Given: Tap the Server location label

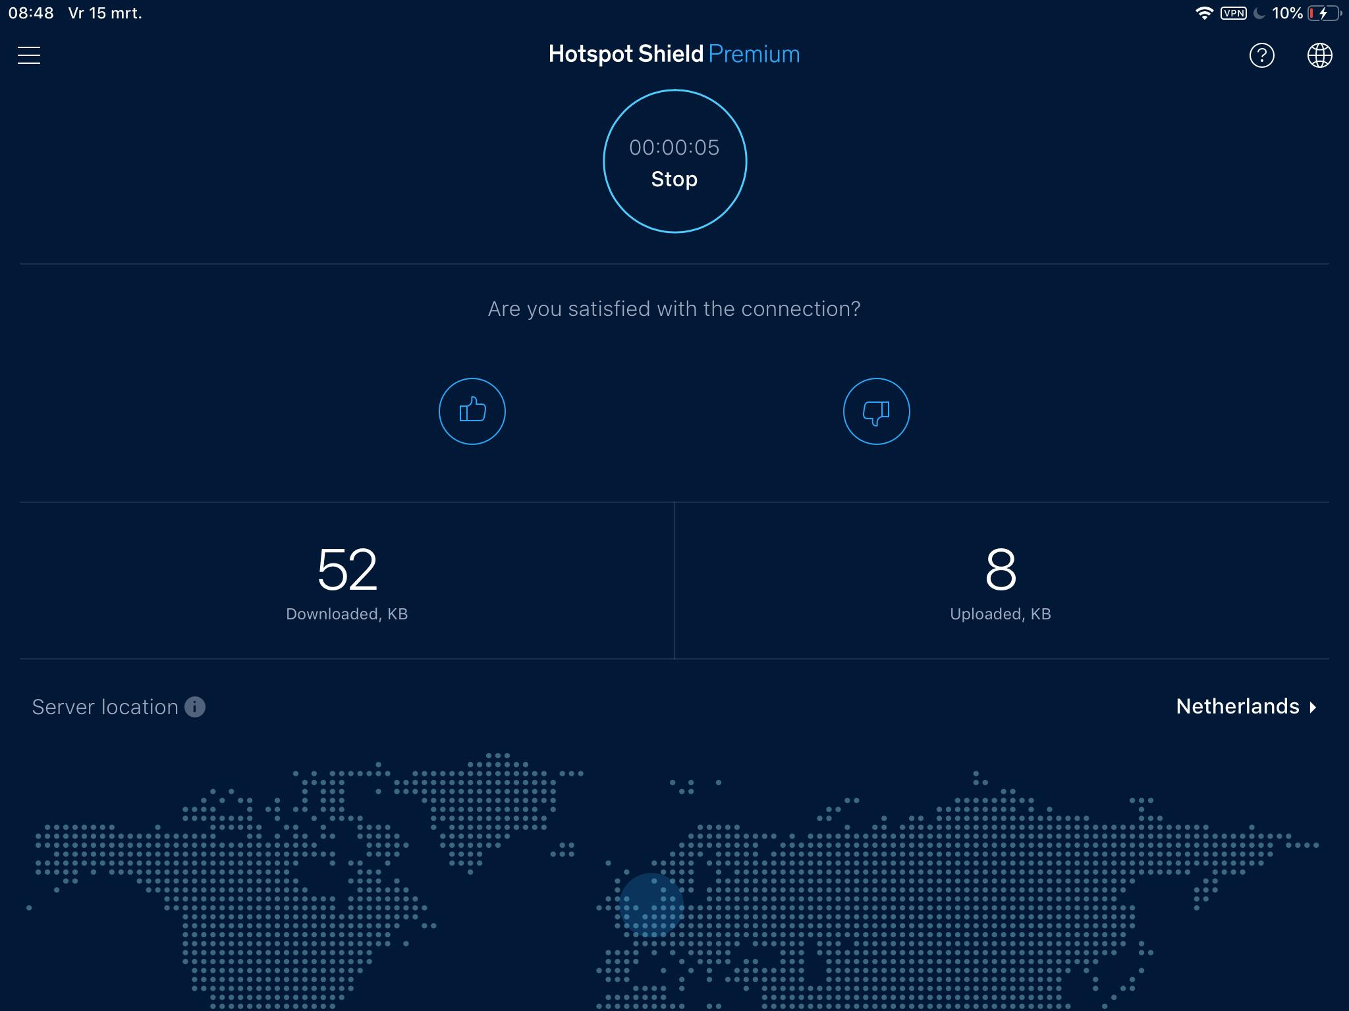Looking at the screenshot, I should pos(105,707).
